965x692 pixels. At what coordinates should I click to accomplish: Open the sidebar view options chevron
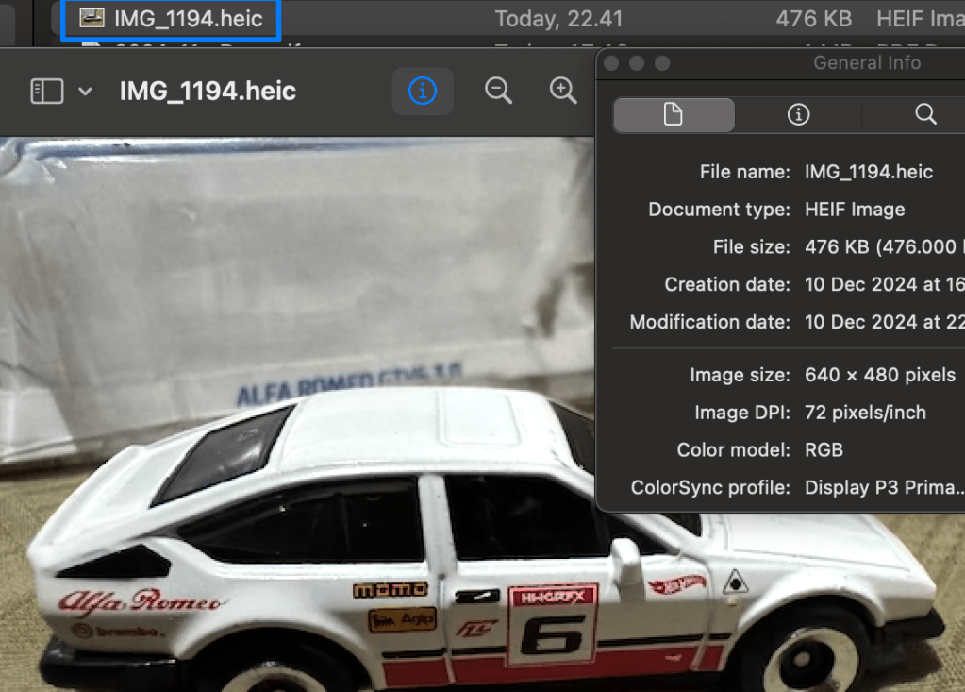tap(86, 92)
